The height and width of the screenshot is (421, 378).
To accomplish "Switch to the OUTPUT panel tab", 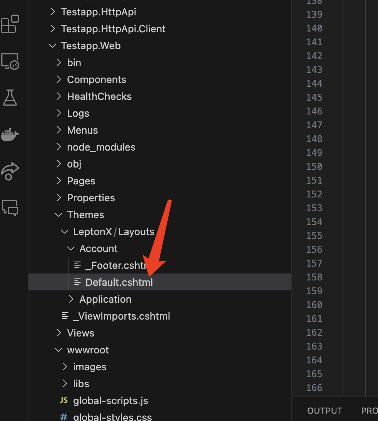I will [324, 411].
